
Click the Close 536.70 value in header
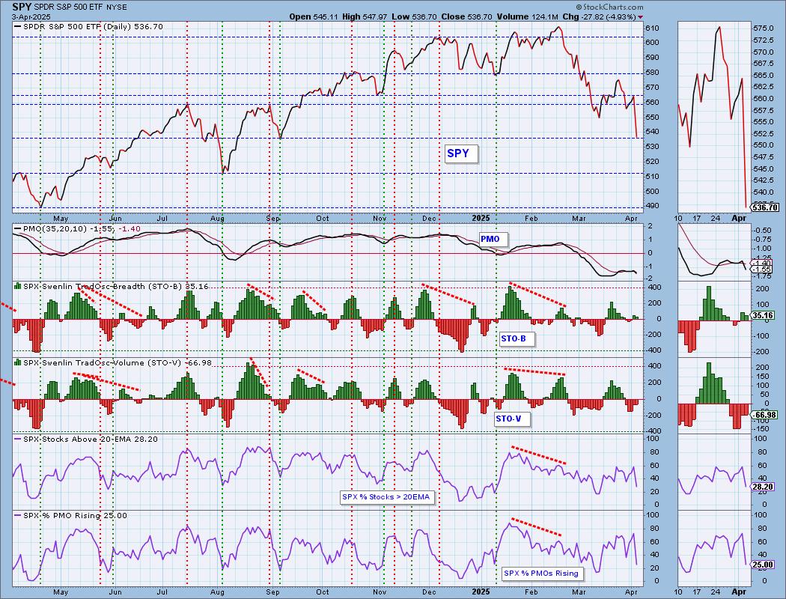click(466, 16)
